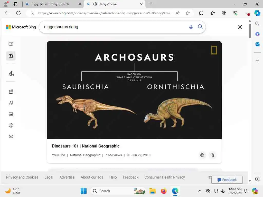This screenshot has width=263, height=197.
Task: Open the Gaming videos category
Action: click(x=11, y=136)
